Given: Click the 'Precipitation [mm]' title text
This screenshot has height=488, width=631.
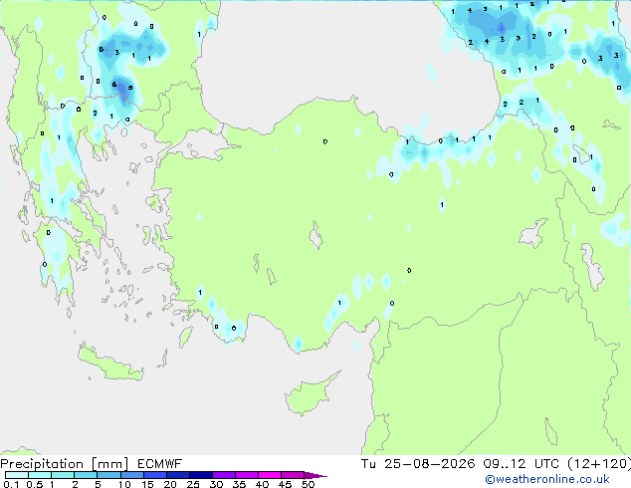Looking at the screenshot, I should (64, 464).
